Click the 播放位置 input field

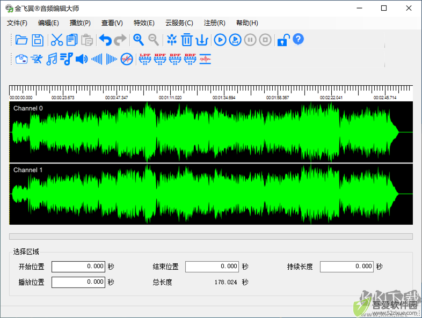point(78,282)
